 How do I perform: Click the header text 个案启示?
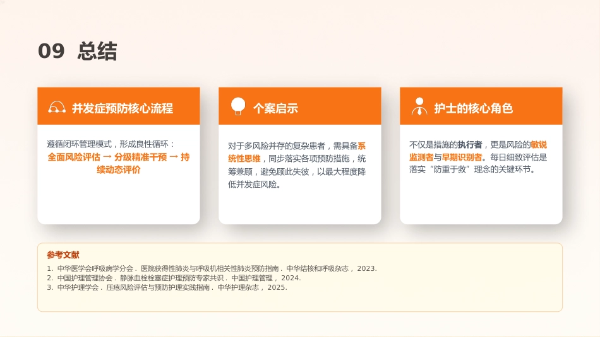pyautogui.click(x=275, y=108)
